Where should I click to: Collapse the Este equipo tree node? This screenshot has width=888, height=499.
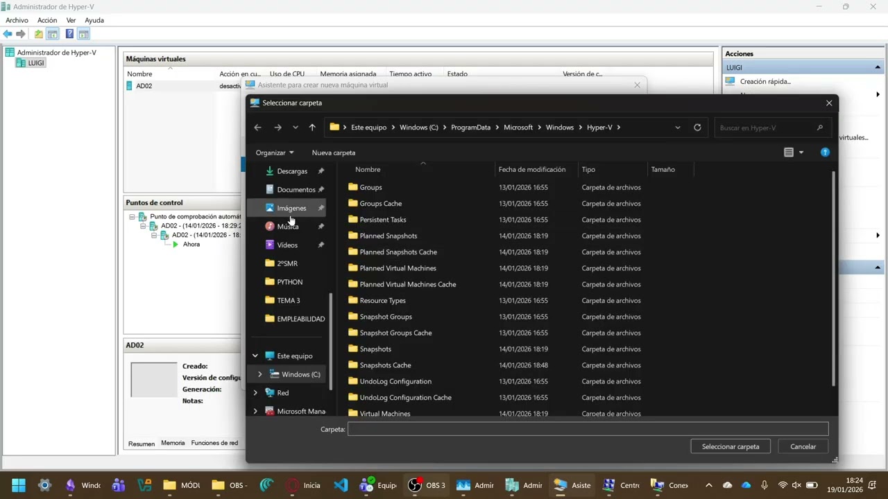click(255, 356)
